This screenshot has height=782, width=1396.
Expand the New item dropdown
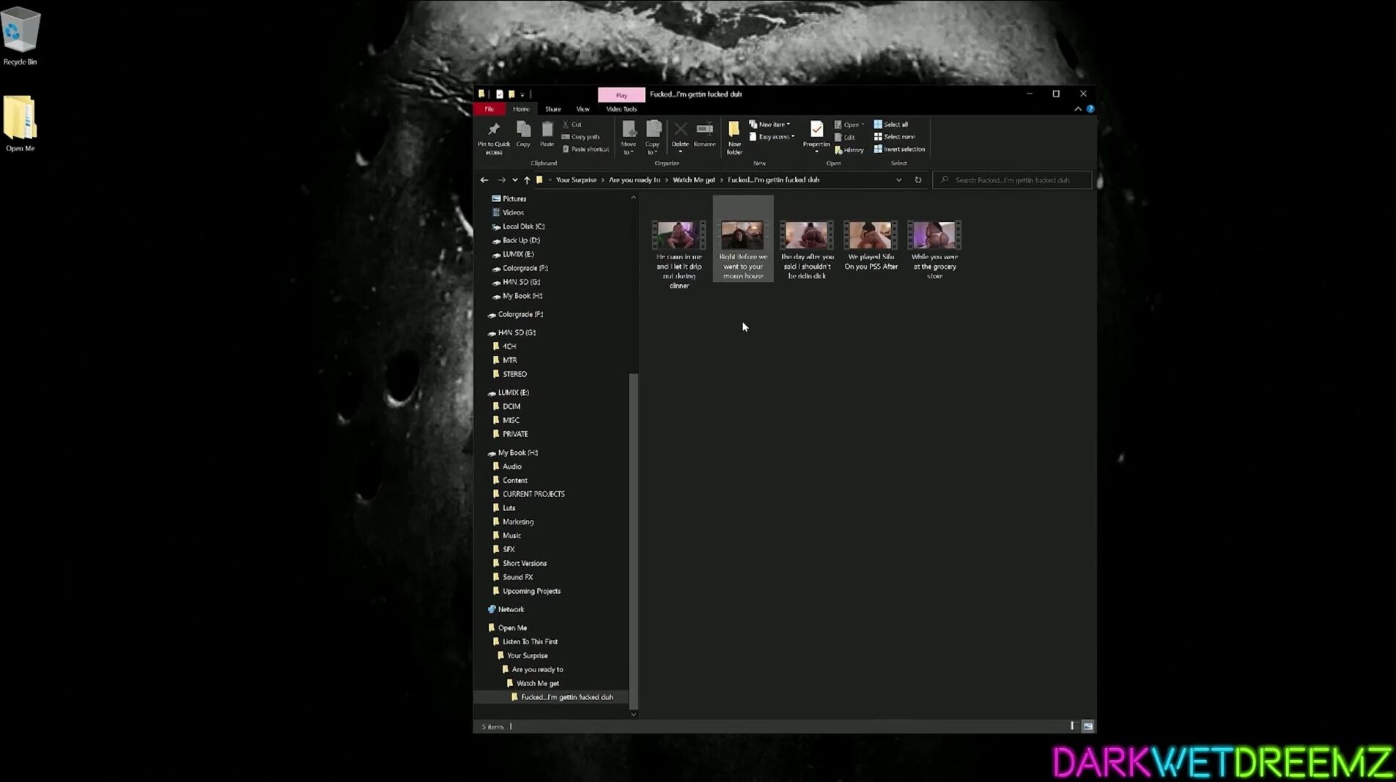769,124
